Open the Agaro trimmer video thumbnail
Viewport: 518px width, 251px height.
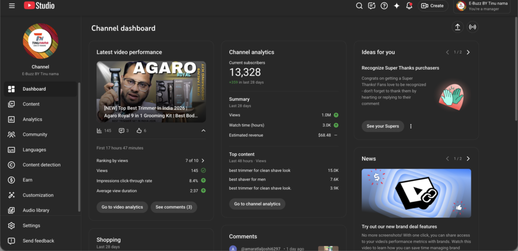(151, 92)
